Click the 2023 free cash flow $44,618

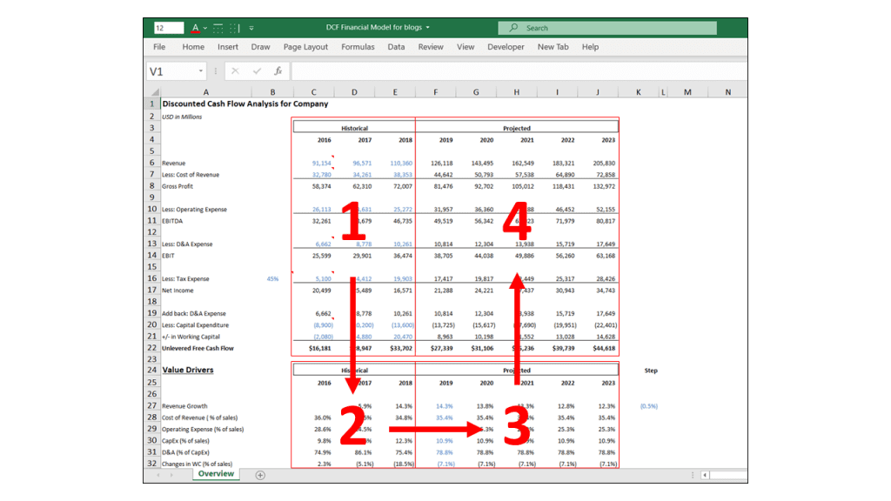pos(605,348)
